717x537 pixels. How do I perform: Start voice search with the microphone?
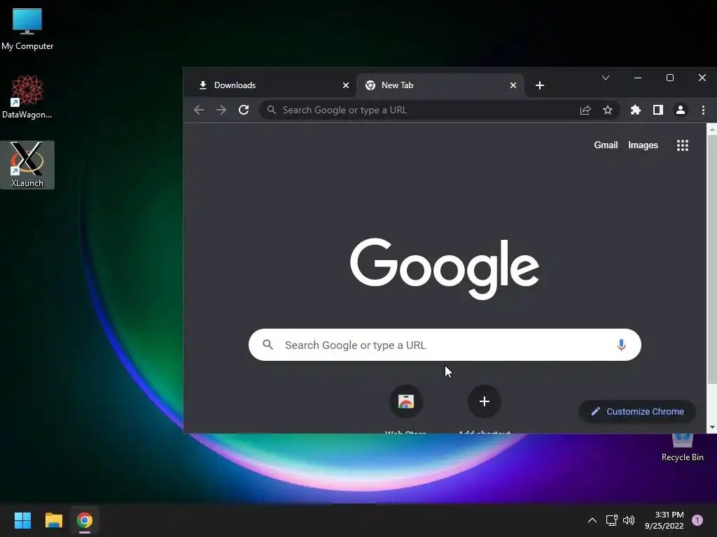coord(621,345)
